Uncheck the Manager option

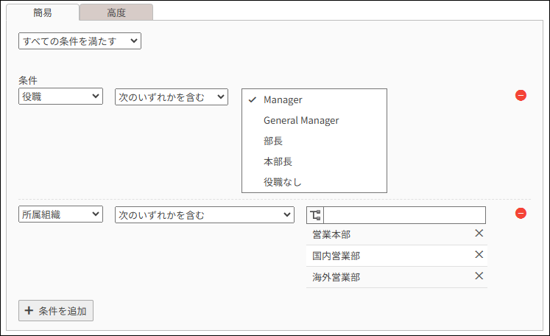[x=283, y=99]
